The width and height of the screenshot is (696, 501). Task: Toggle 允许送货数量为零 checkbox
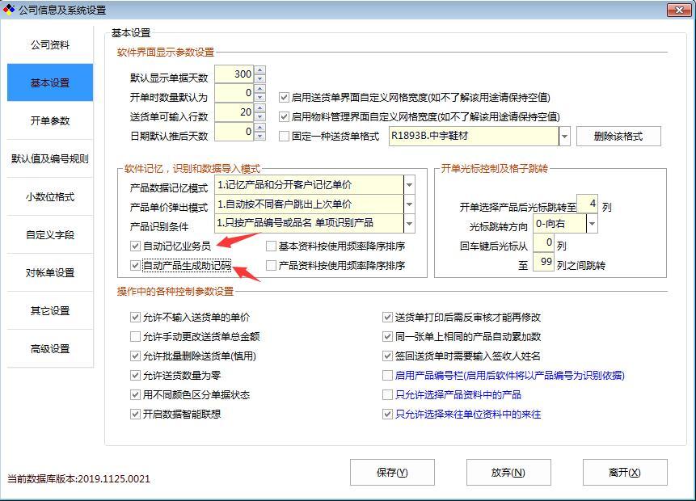(135, 376)
